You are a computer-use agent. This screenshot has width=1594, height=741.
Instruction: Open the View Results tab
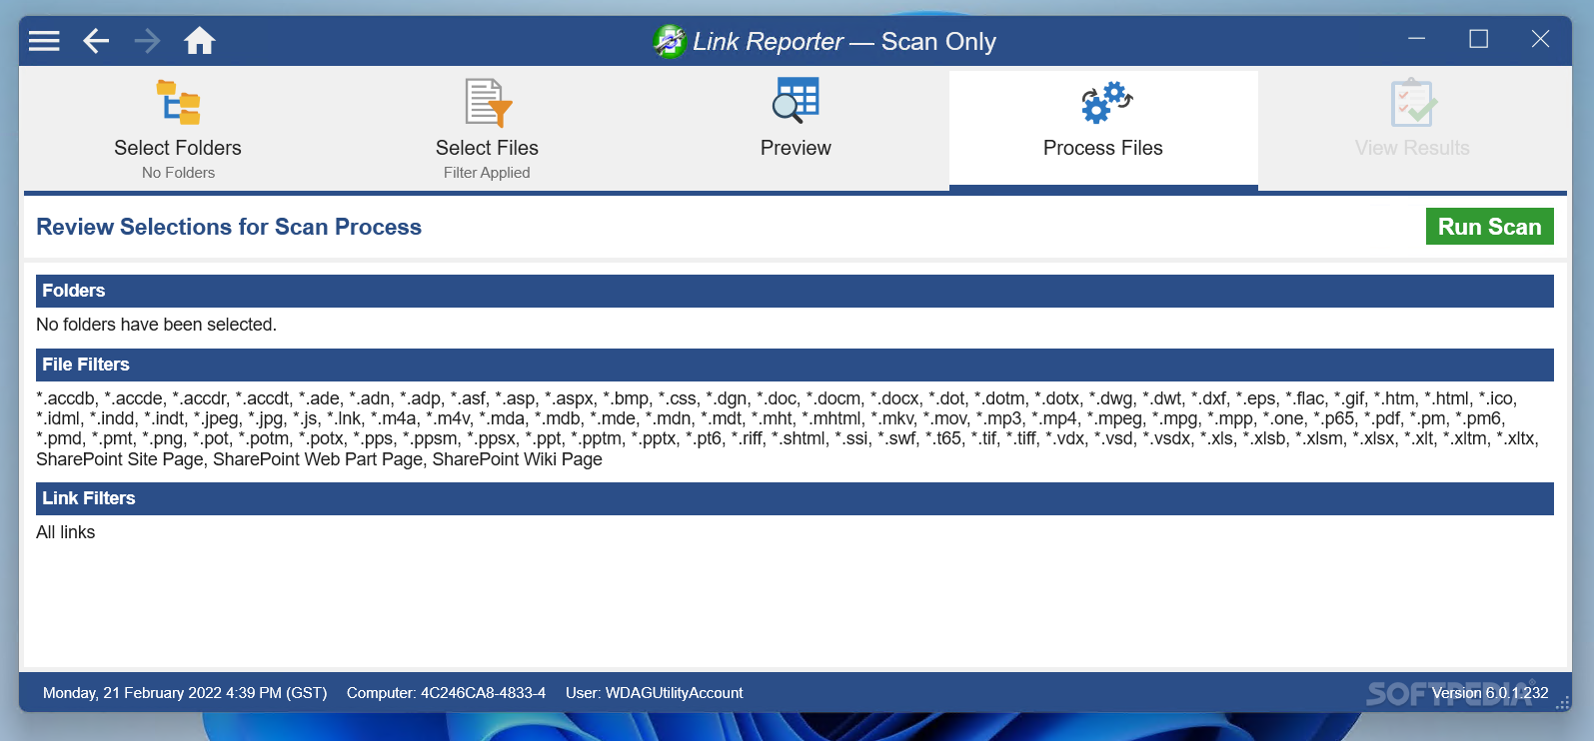1412,129
